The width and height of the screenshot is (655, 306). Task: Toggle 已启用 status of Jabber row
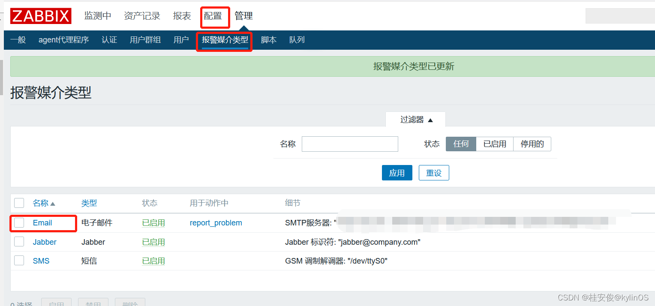[153, 242]
